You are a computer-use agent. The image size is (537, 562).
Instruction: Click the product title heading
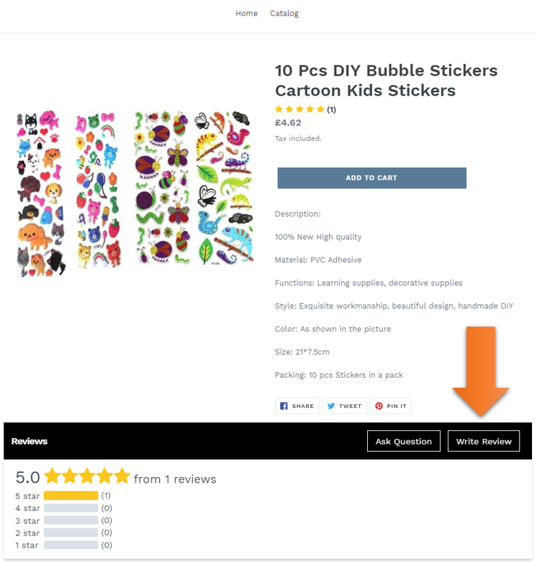click(386, 81)
